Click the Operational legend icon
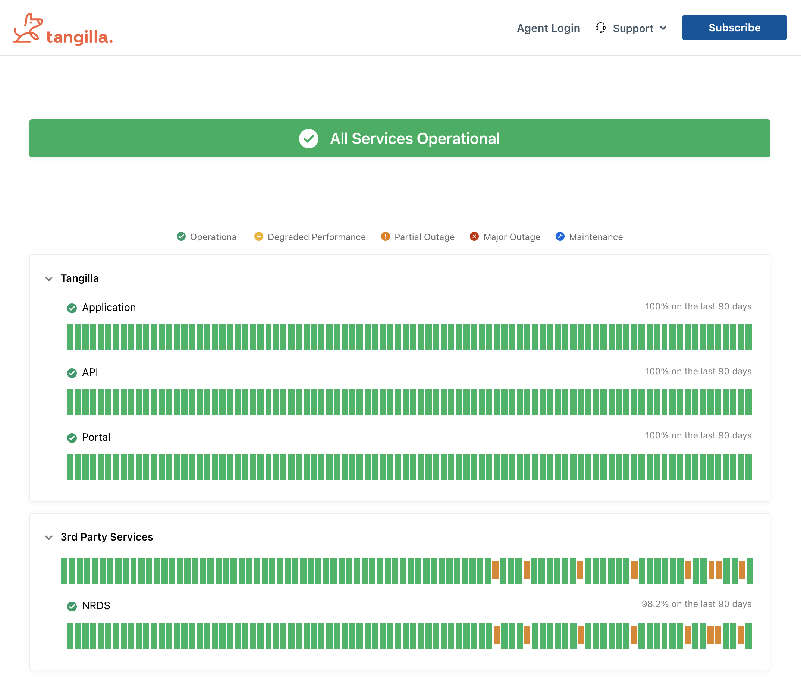 click(181, 236)
